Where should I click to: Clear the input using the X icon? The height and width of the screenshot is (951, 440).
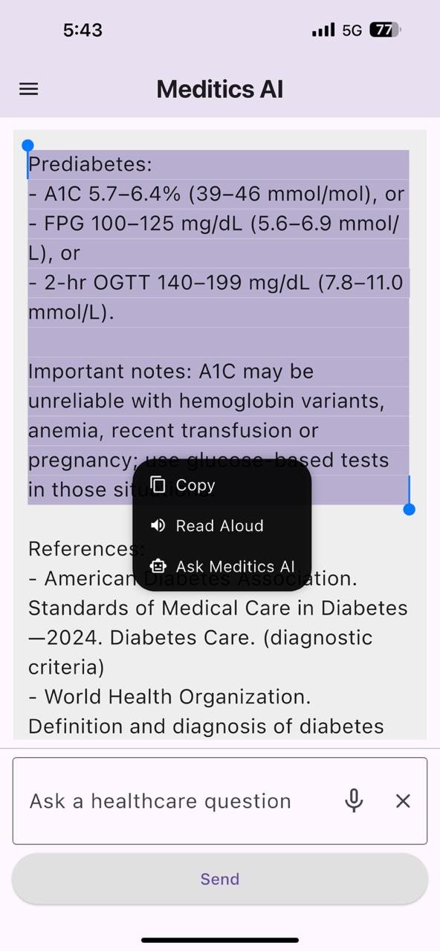(402, 801)
